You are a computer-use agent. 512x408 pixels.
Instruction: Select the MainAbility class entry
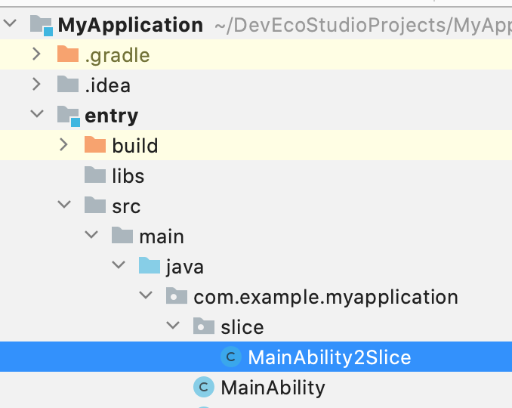pos(273,388)
